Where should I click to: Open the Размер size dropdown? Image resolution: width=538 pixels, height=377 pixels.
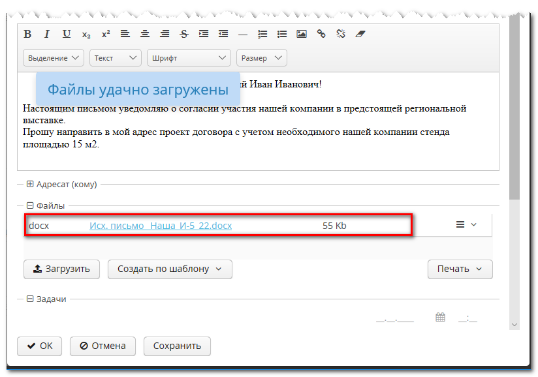pyautogui.click(x=261, y=58)
